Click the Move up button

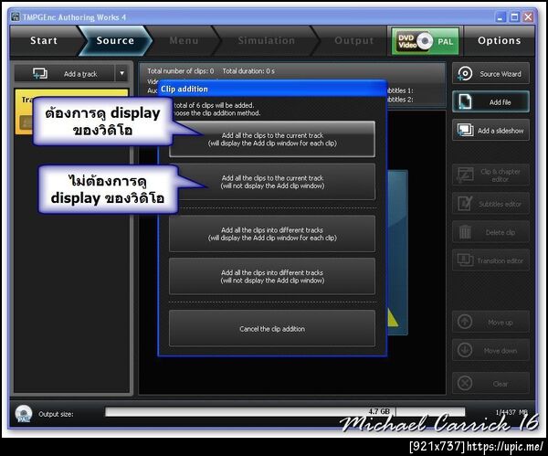490,322
